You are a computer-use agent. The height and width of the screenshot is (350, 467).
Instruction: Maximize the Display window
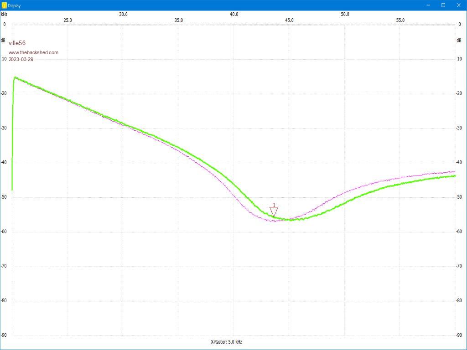[443, 5]
